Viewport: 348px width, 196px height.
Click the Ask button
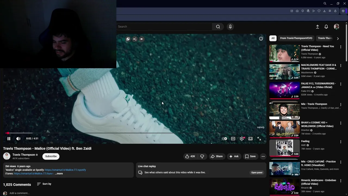234,156
